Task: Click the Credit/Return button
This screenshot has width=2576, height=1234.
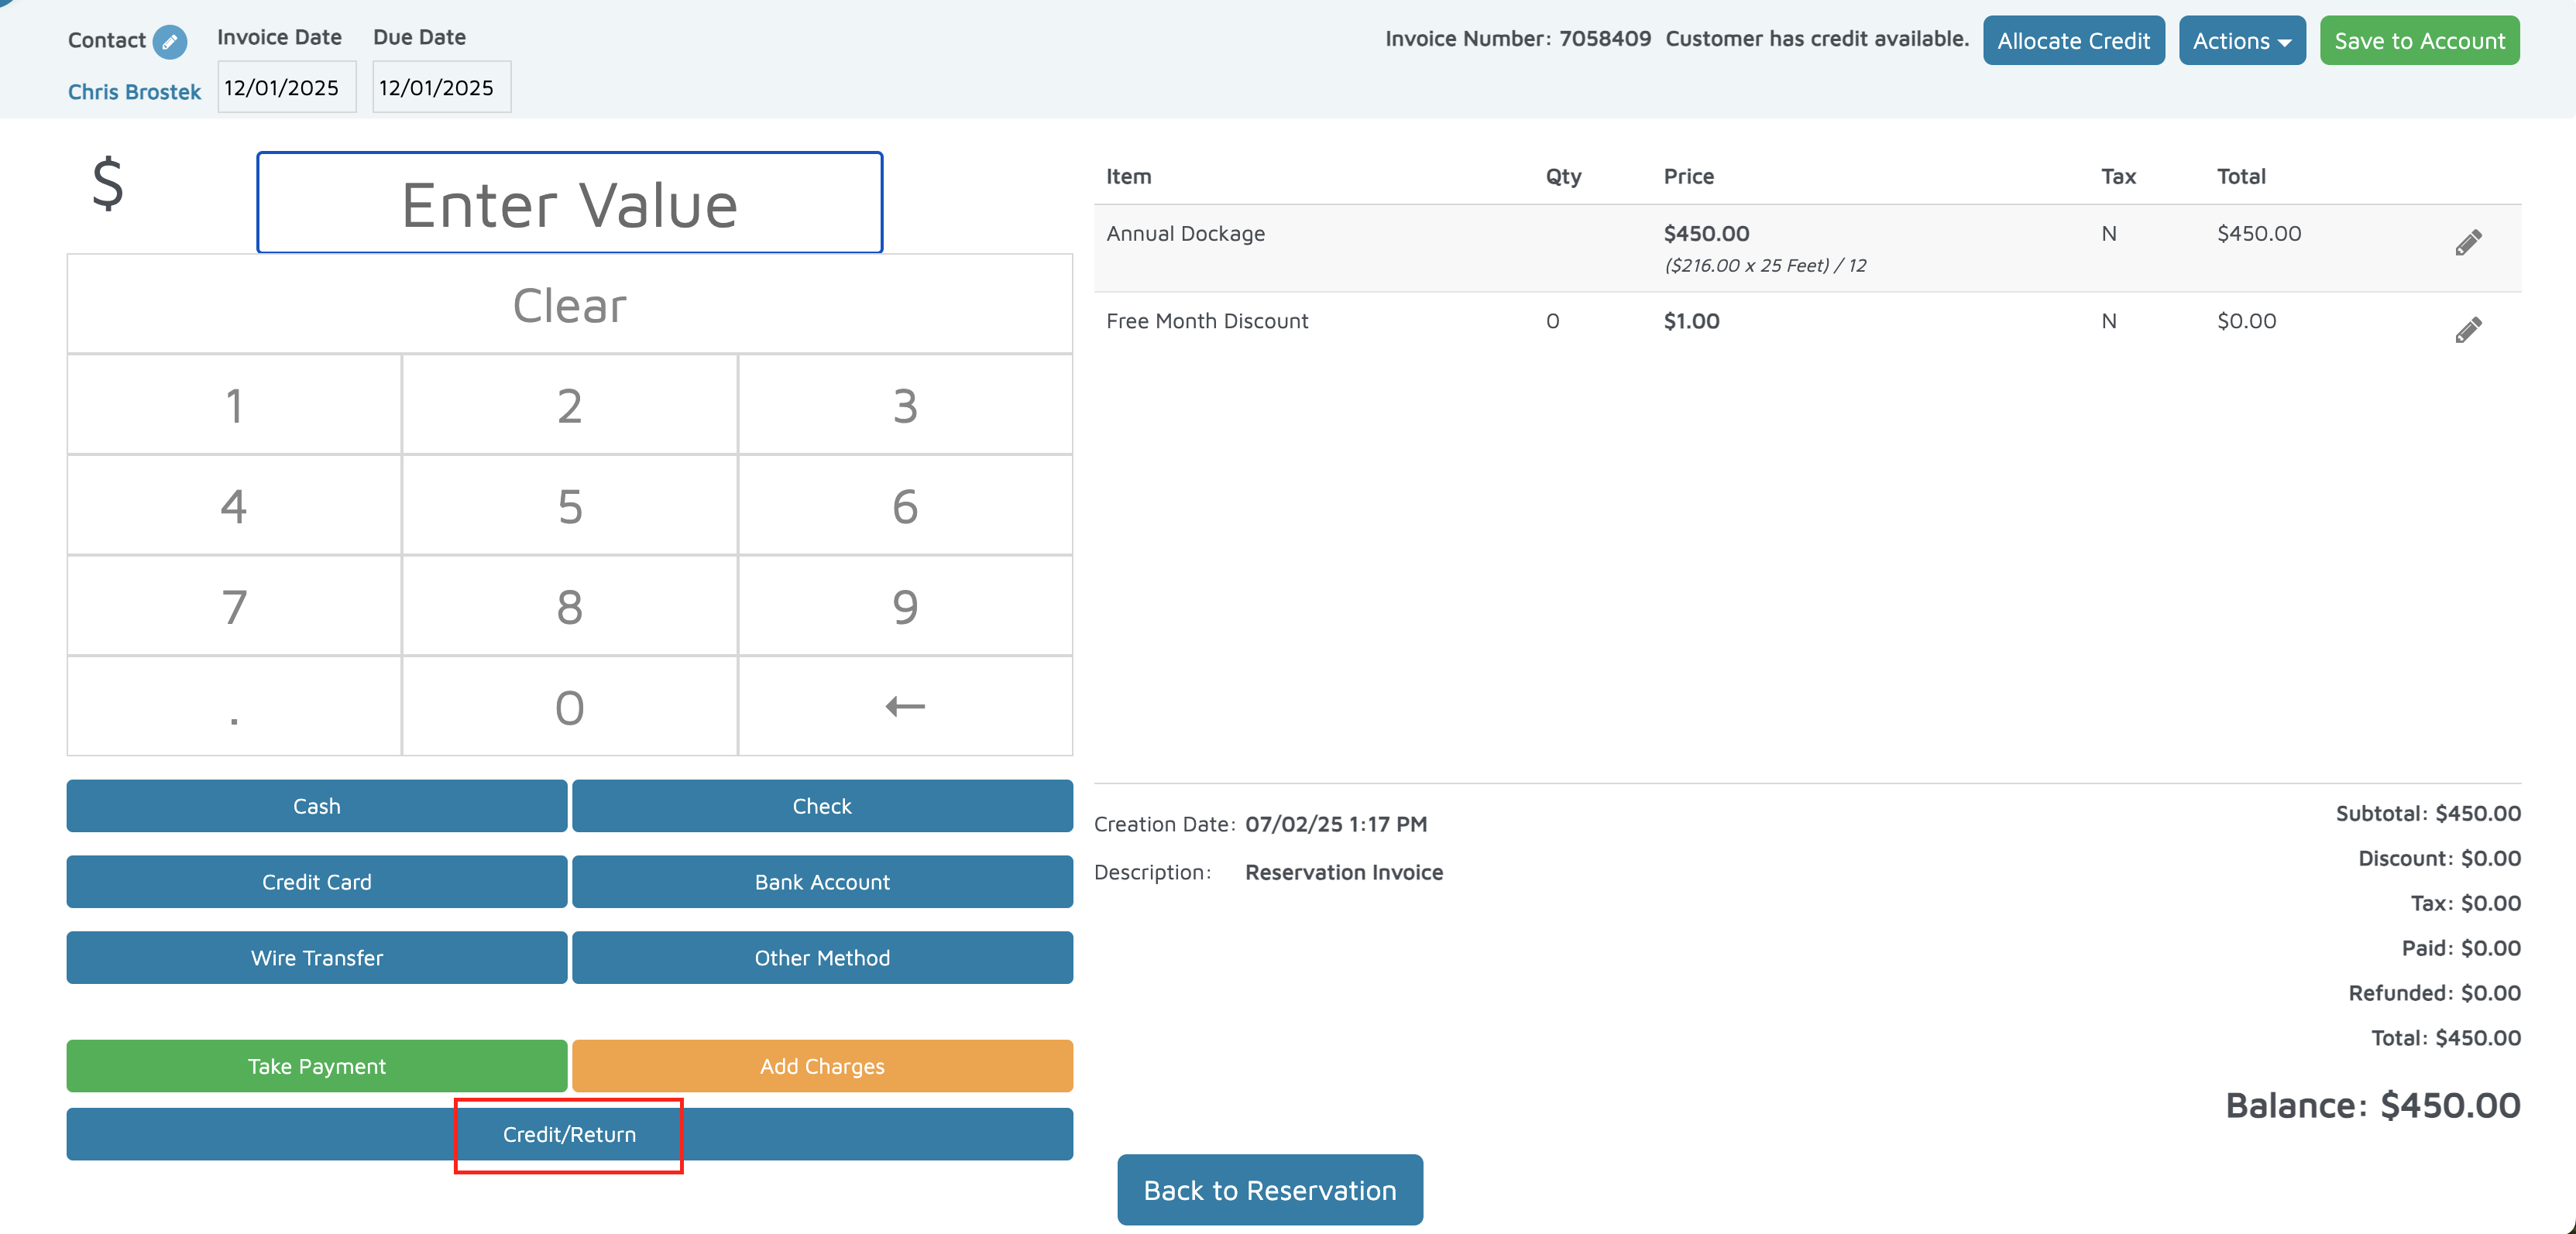Action: tap(569, 1134)
